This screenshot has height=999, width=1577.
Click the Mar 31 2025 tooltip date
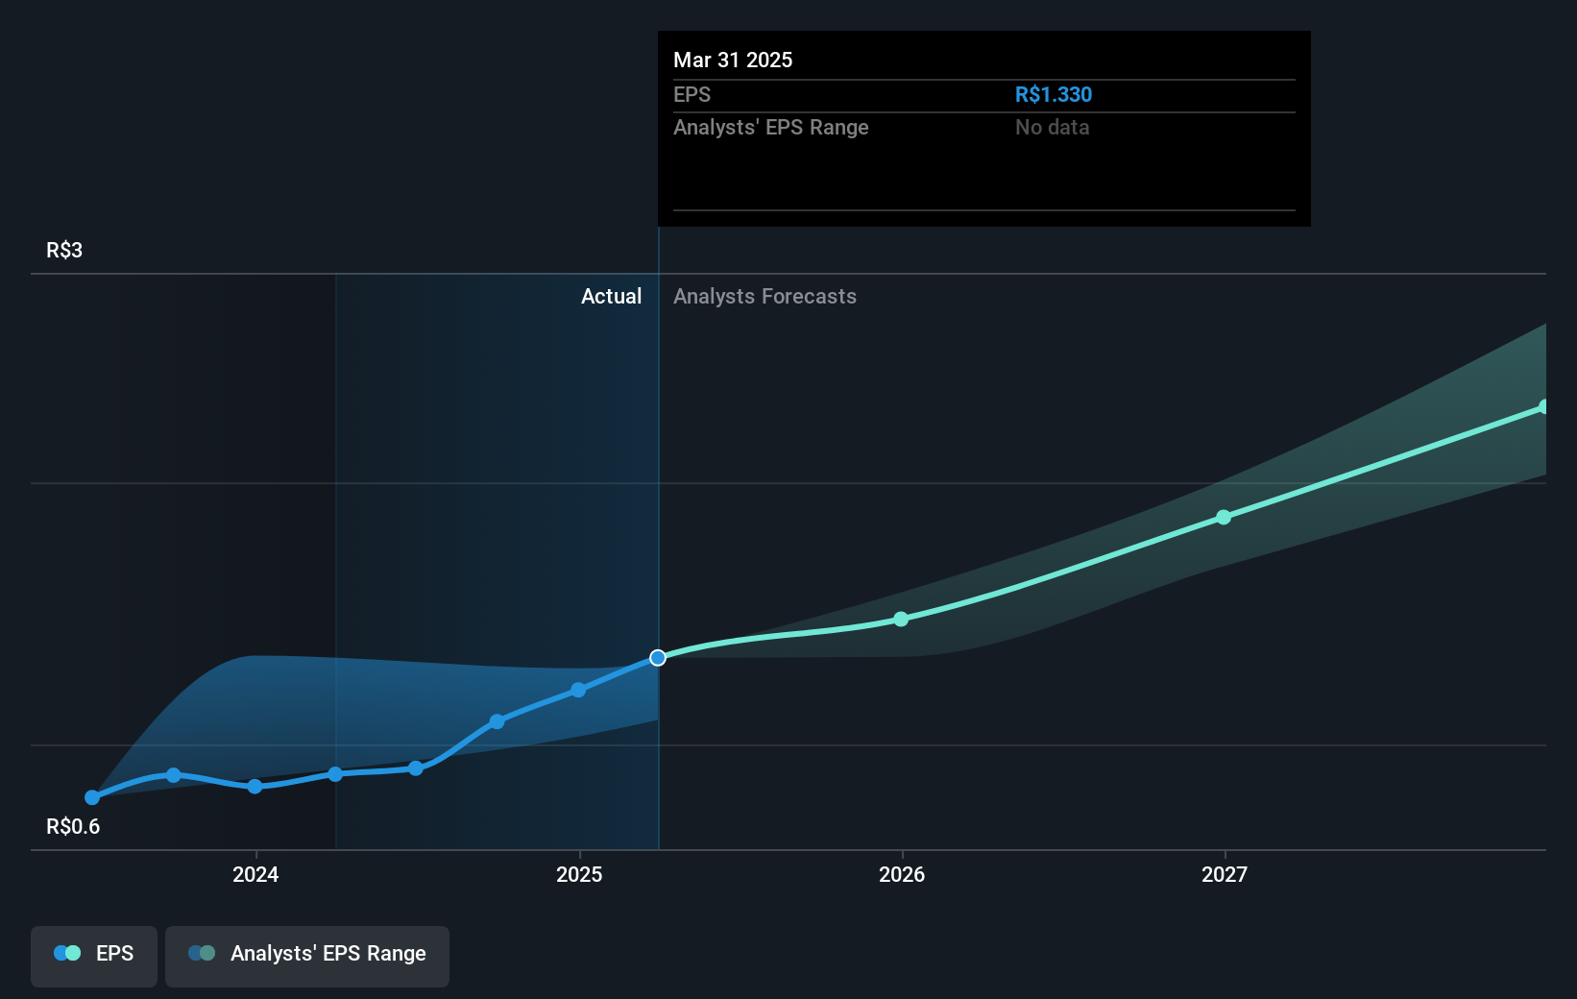click(733, 60)
